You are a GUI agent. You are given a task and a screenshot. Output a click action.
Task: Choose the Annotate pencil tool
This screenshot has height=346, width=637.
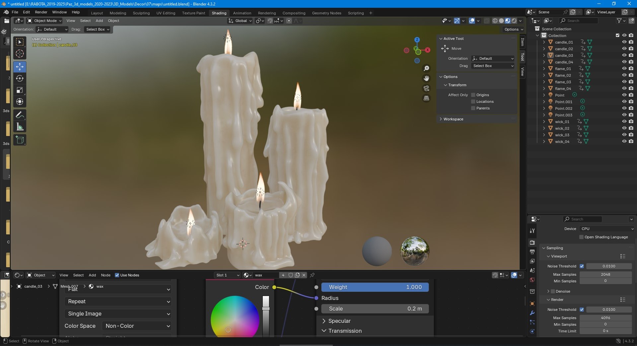pos(20,115)
